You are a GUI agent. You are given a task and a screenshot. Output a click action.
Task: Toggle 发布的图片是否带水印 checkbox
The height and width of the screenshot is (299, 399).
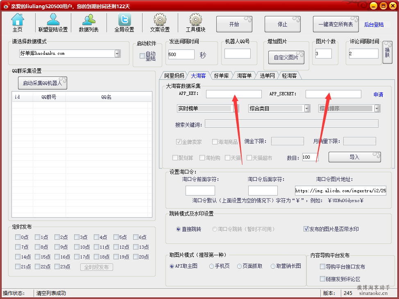[306, 229]
